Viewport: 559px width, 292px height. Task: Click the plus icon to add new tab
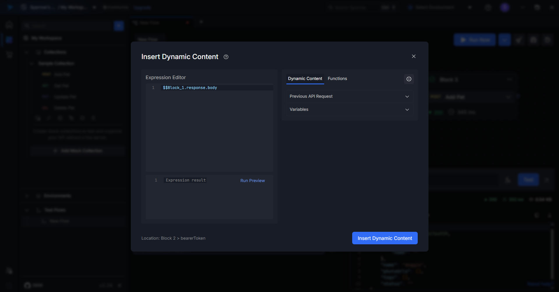pyautogui.click(x=201, y=22)
